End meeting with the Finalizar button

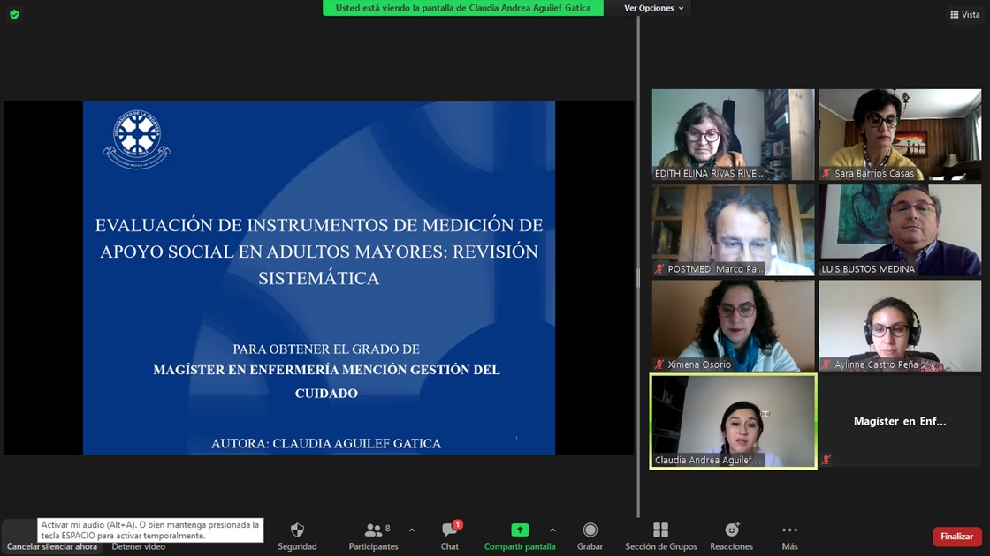(x=956, y=537)
